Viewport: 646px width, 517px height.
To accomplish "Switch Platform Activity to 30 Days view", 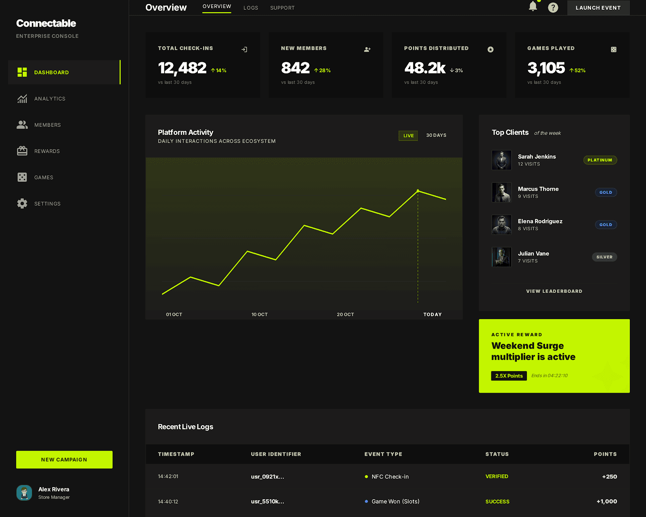I will click(x=436, y=135).
